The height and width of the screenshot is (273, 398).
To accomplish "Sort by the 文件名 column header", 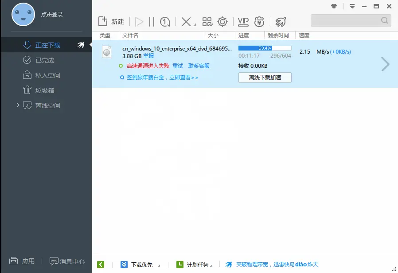I will [x=130, y=35].
